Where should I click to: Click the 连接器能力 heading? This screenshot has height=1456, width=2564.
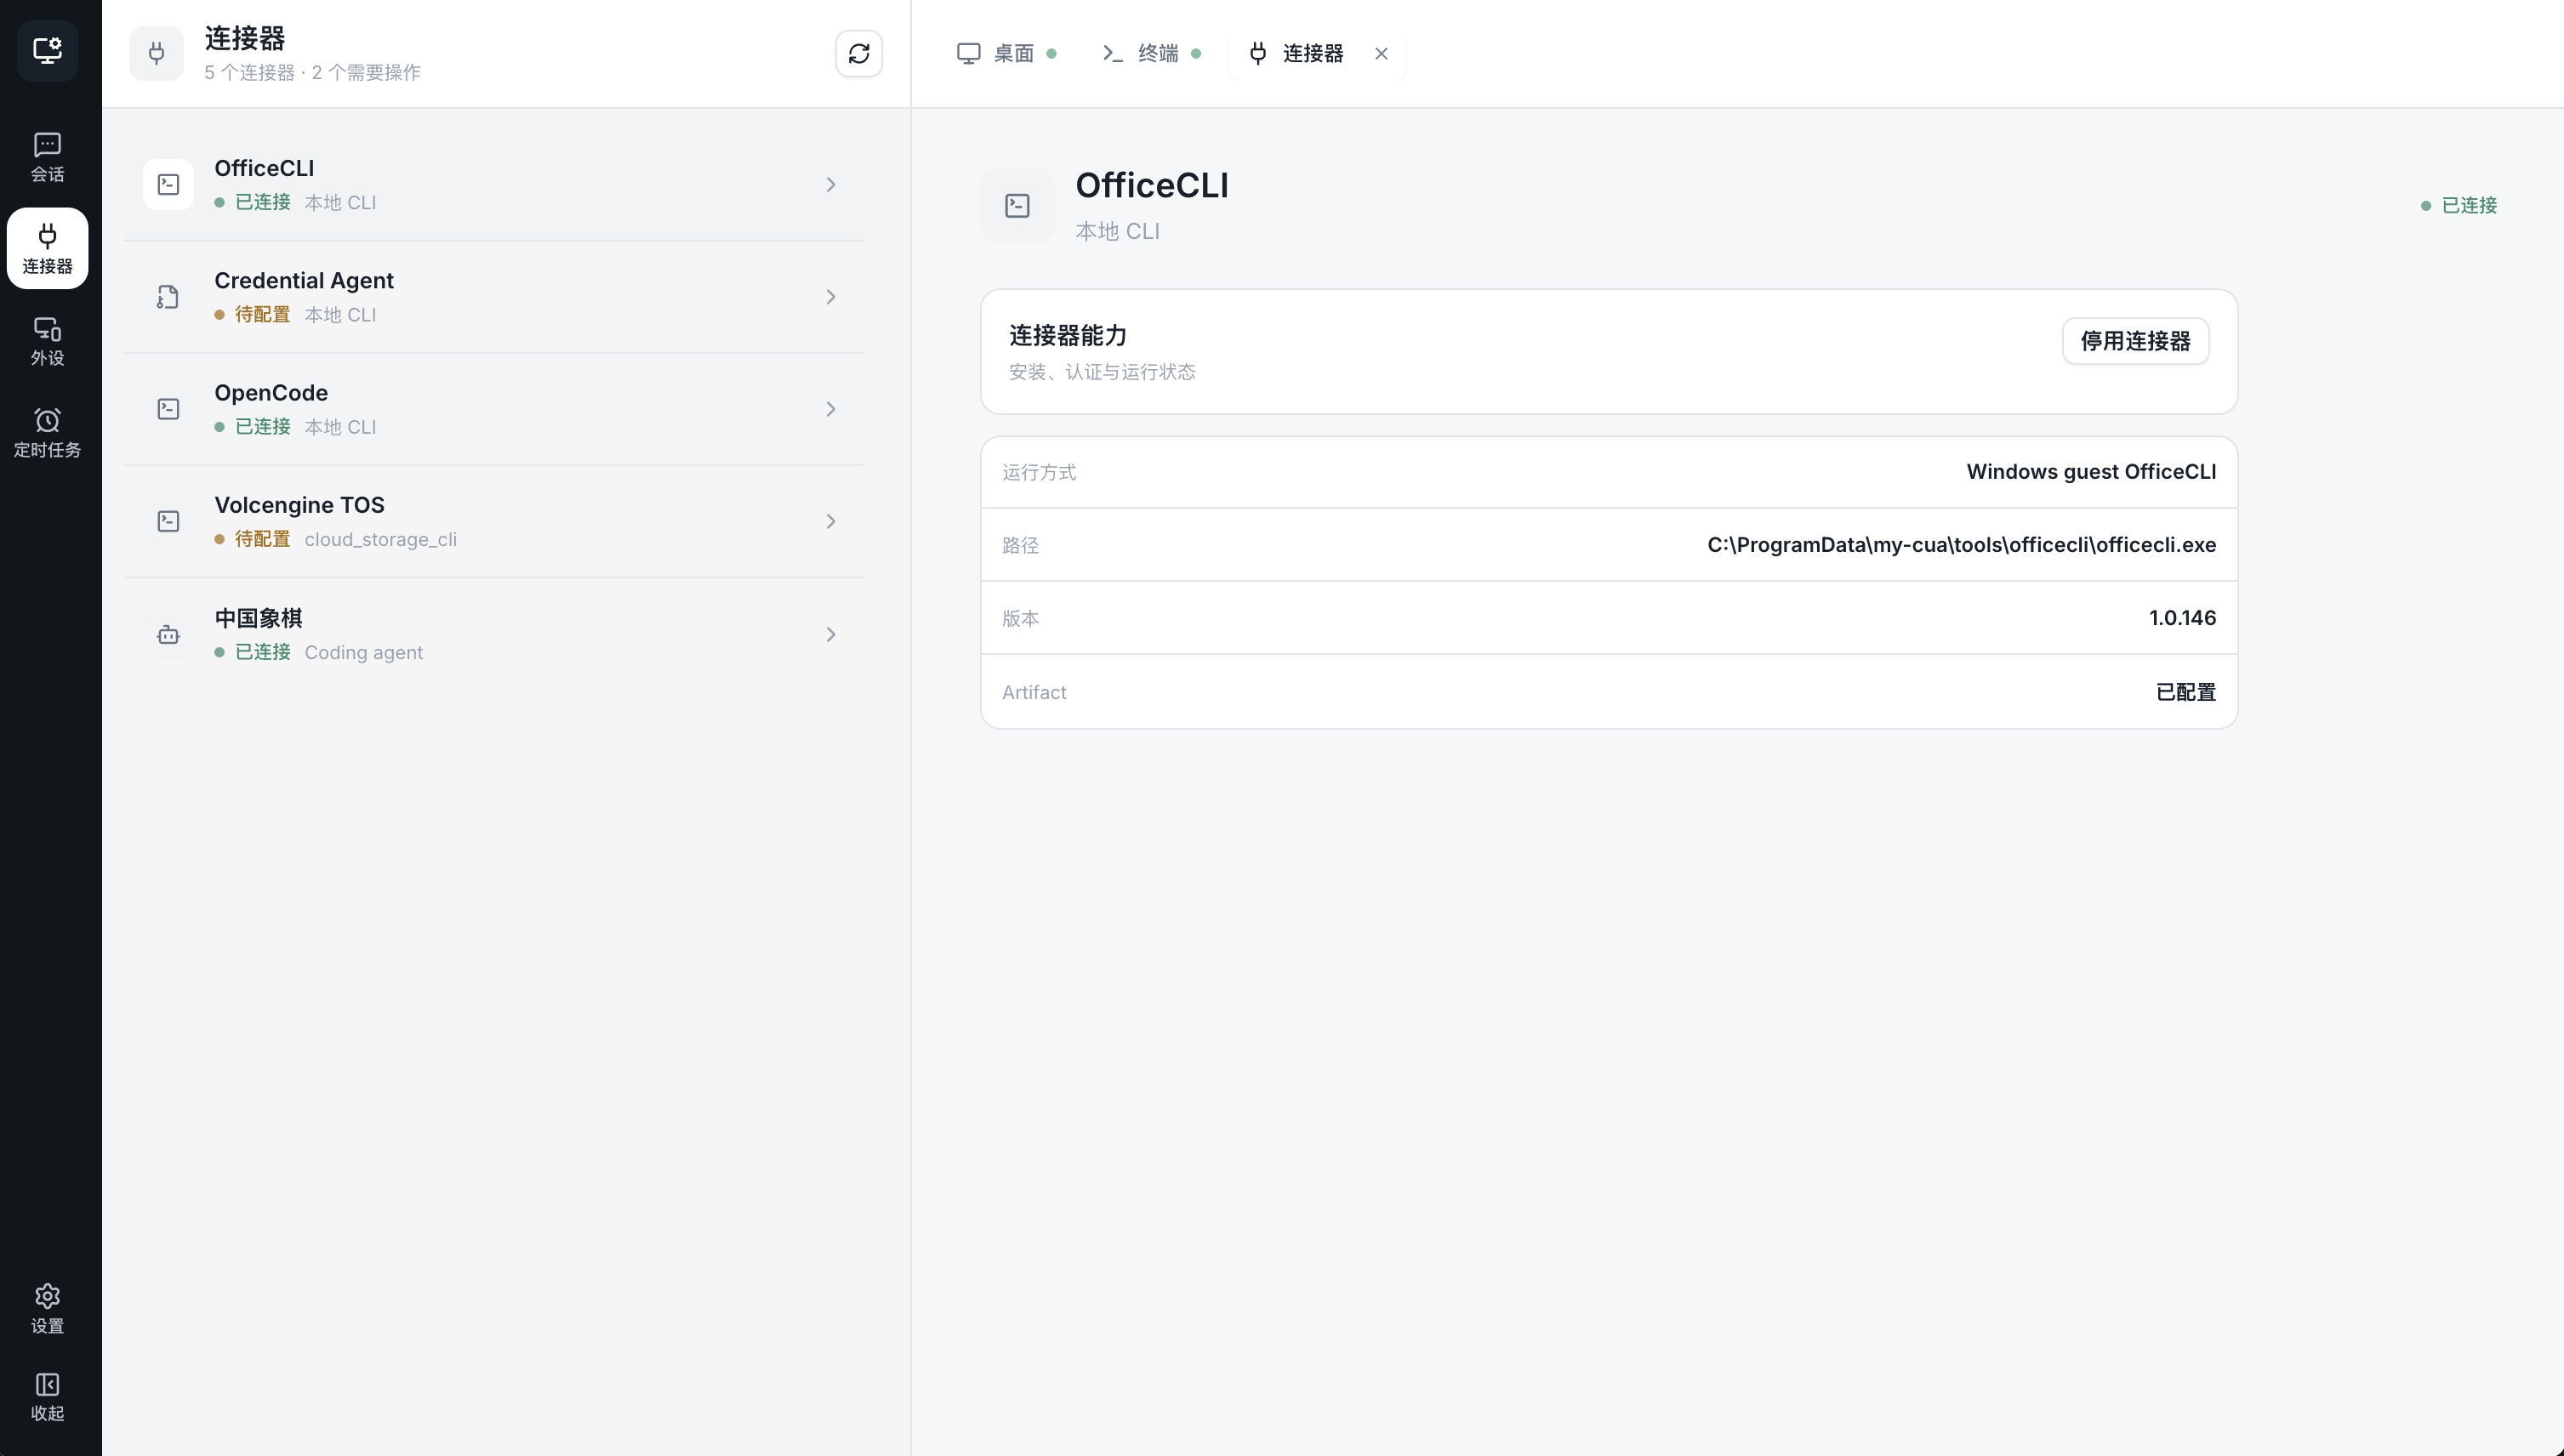1067,335
